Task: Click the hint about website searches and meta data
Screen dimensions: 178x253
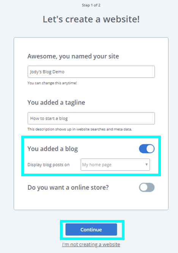Action: [80, 129]
